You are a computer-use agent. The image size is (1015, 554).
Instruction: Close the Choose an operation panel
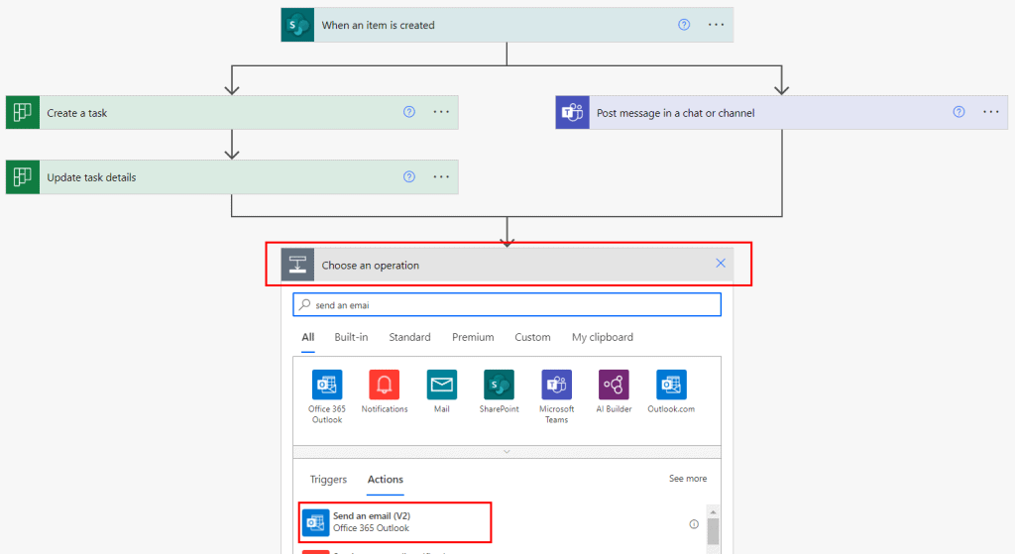pos(721,263)
